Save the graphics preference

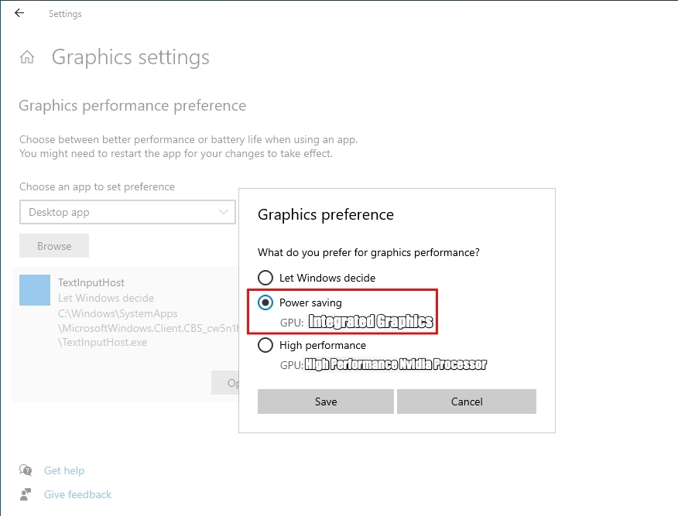[x=325, y=402]
